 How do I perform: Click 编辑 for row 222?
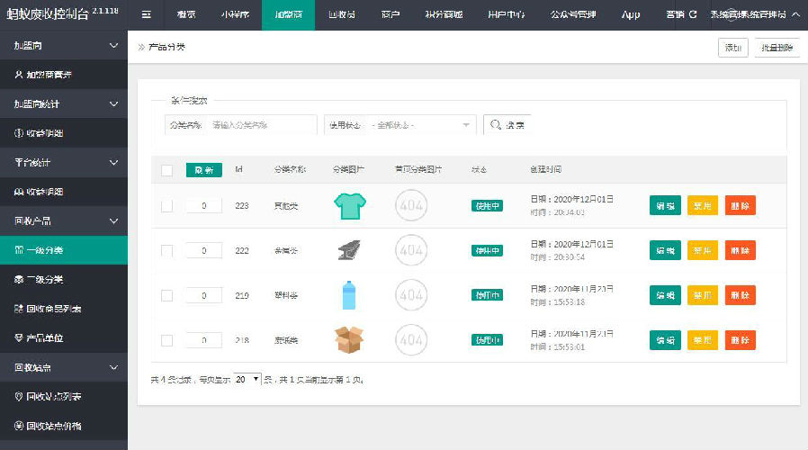point(665,250)
